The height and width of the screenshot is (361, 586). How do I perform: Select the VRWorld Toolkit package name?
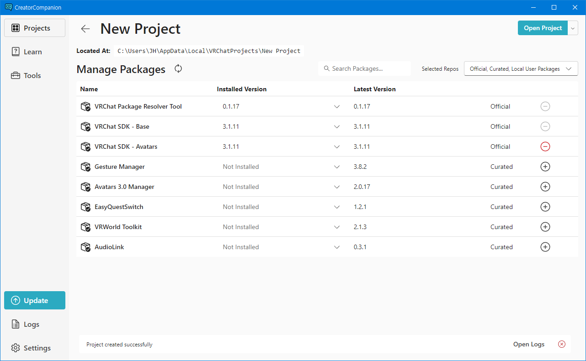coord(118,227)
